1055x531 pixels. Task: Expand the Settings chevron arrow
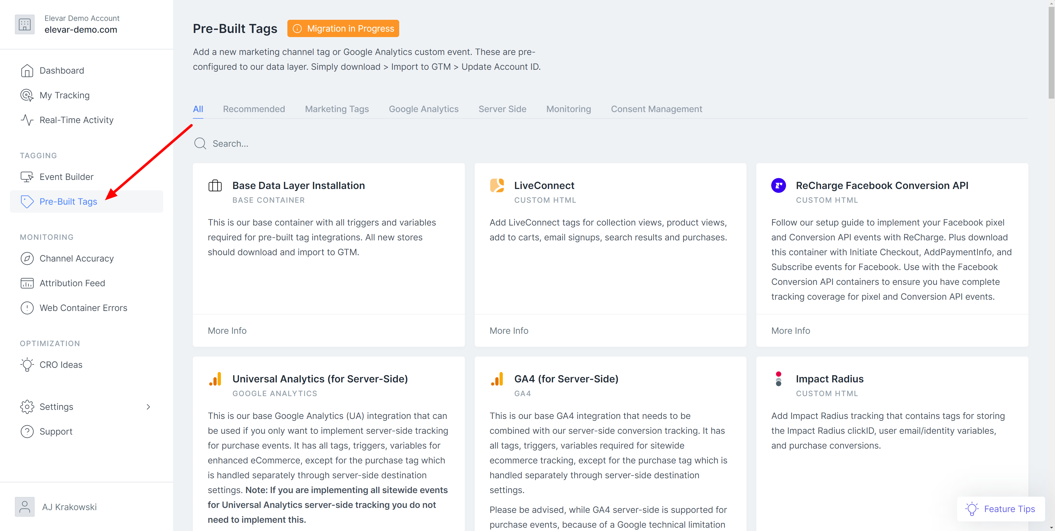148,407
